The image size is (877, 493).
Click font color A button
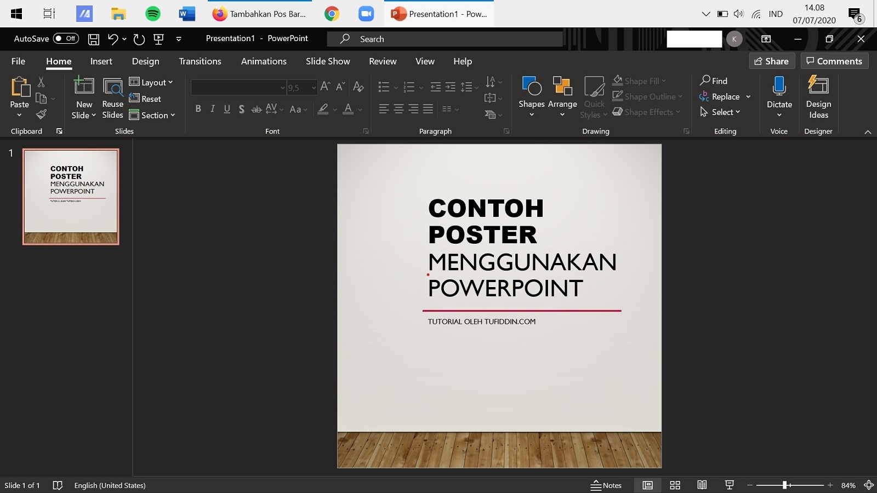pyautogui.click(x=348, y=109)
